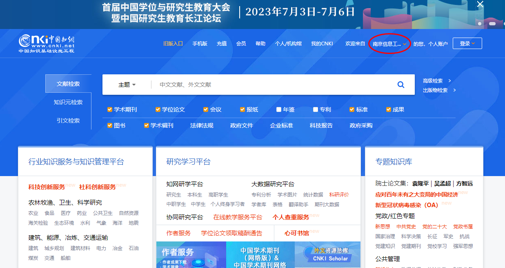Open the 帮助 menu item
Screen dimensions: 505x268
[x=260, y=44]
